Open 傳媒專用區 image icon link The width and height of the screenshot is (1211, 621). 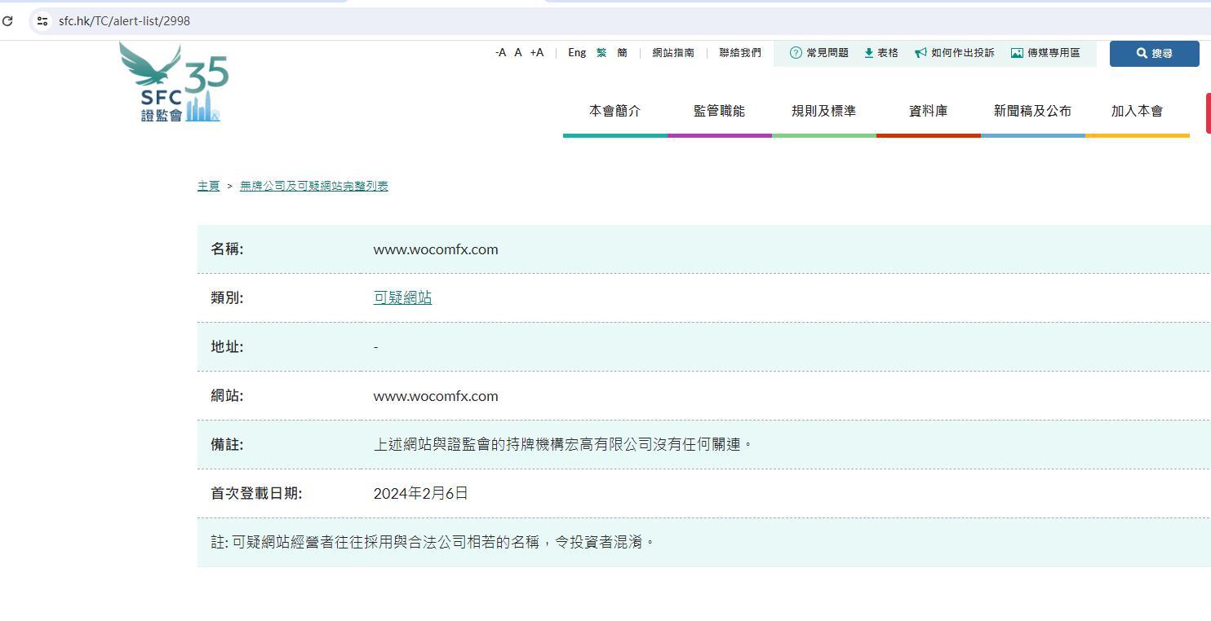[1045, 53]
